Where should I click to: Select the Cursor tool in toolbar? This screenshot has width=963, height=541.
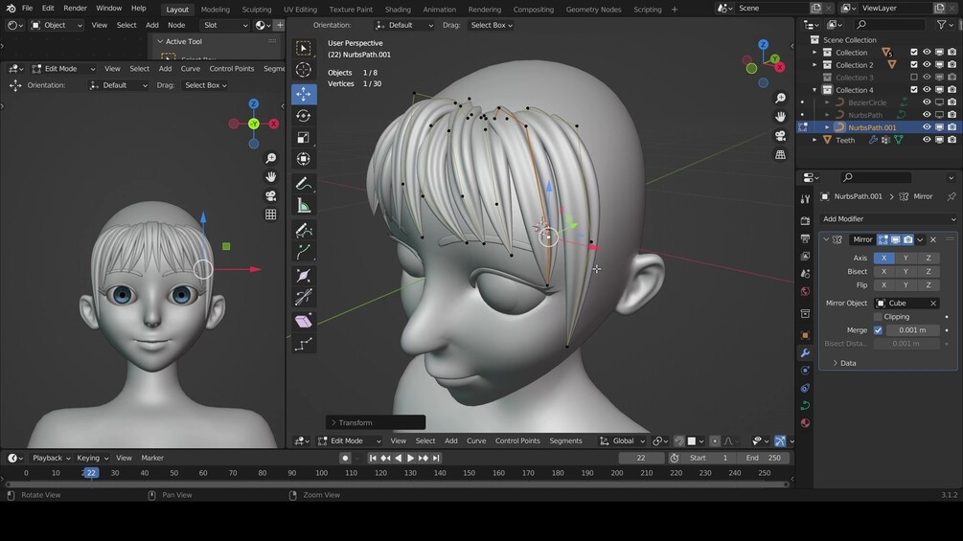[304, 70]
